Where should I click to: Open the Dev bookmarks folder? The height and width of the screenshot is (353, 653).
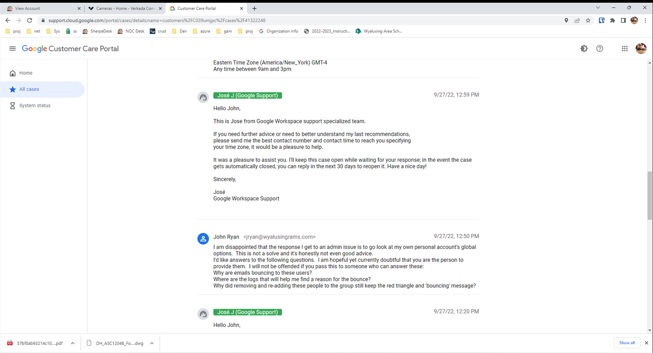coord(180,31)
